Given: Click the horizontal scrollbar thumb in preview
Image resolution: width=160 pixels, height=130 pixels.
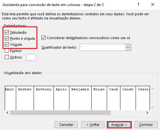Looking at the screenshot, I should pos(60,113).
